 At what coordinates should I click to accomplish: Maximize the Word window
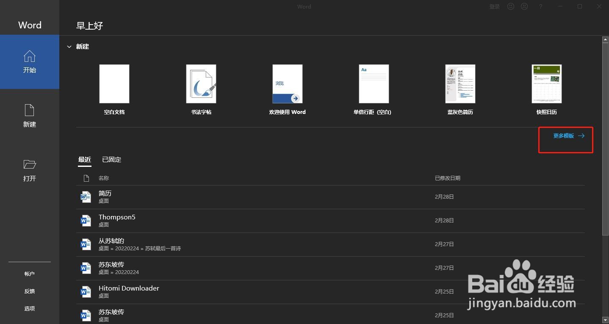tap(580, 6)
